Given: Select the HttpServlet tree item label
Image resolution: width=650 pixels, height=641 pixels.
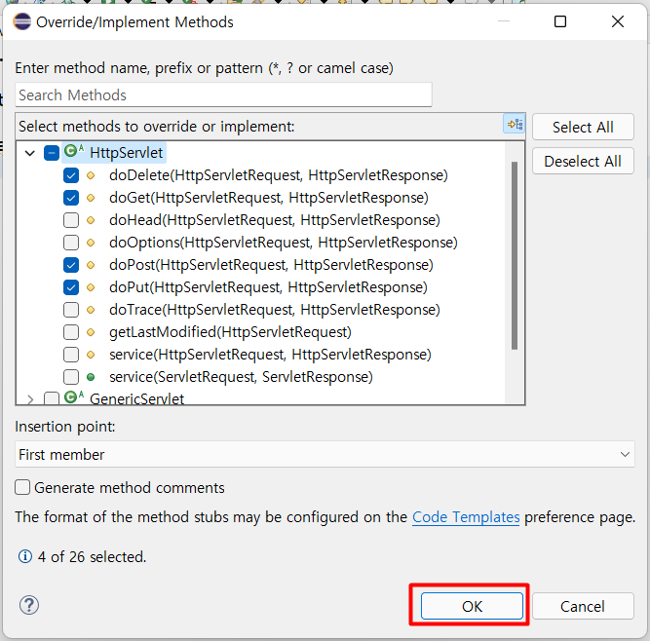Looking at the screenshot, I should 126,153.
